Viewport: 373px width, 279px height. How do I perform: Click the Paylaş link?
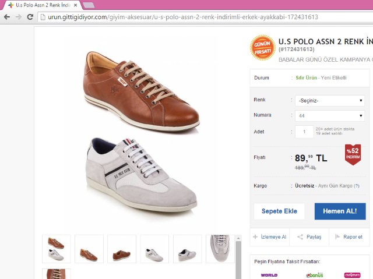tap(314, 237)
